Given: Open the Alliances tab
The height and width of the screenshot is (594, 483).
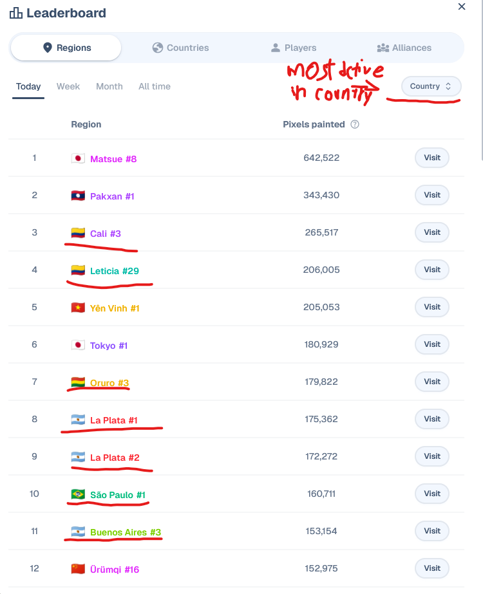Looking at the screenshot, I should (404, 48).
